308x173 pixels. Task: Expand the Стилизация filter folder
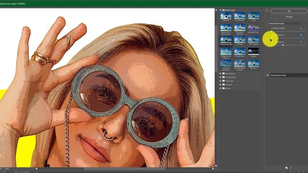click(x=220, y=77)
